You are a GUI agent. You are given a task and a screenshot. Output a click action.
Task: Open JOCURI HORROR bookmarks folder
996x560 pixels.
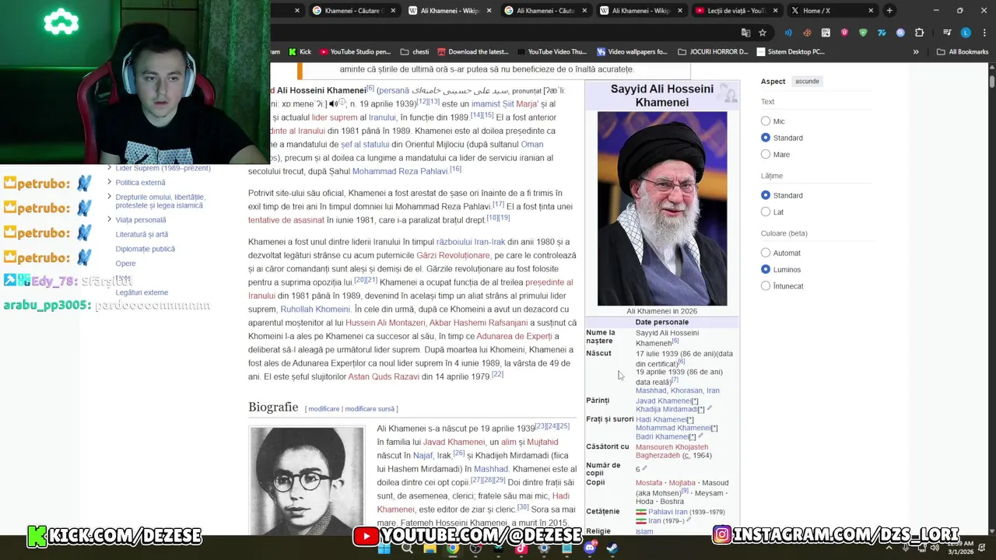[x=713, y=52]
